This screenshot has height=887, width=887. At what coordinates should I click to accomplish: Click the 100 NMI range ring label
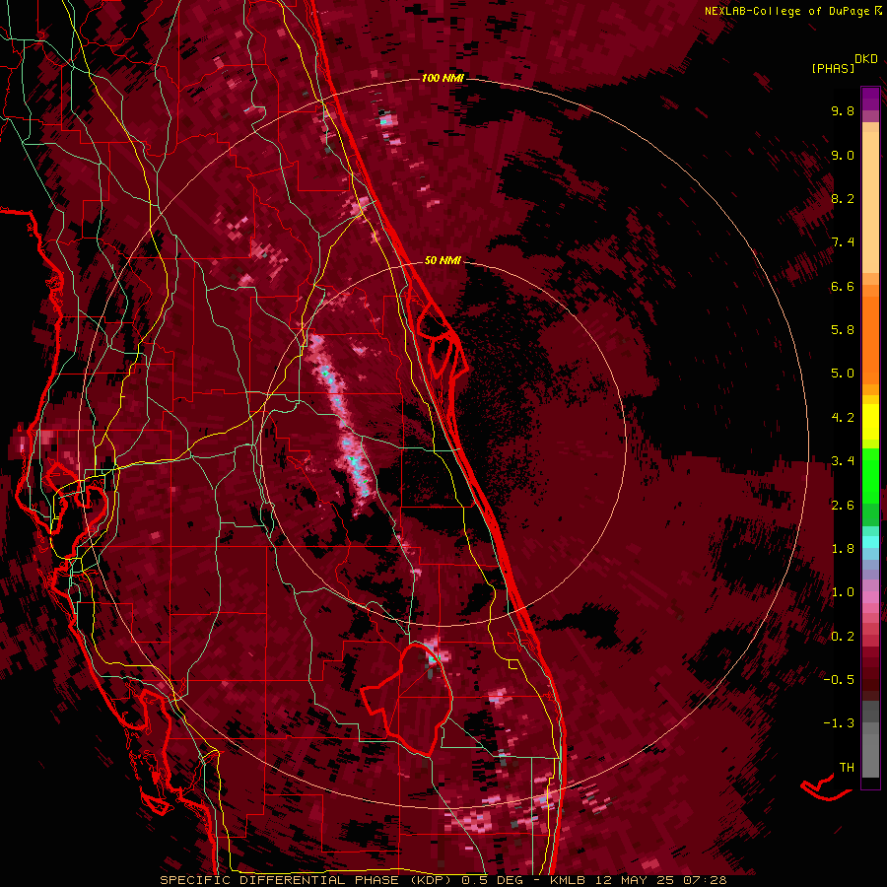point(443,78)
